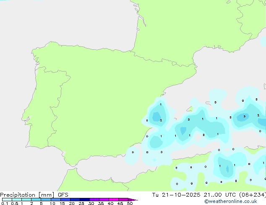The width and height of the screenshot is (266, 205).
Task: Click the 45–50 mm legend swatch
Action: click(123, 200)
